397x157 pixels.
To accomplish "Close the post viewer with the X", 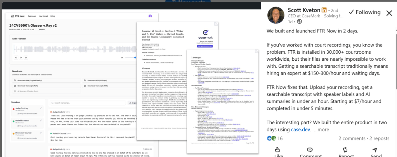I will pos(389,13).
